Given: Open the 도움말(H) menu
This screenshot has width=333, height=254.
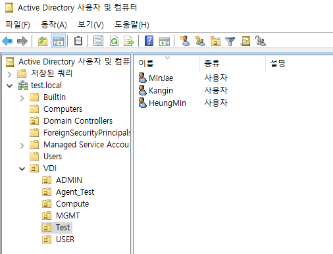Looking at the screenshot, I should click(132, 24).
